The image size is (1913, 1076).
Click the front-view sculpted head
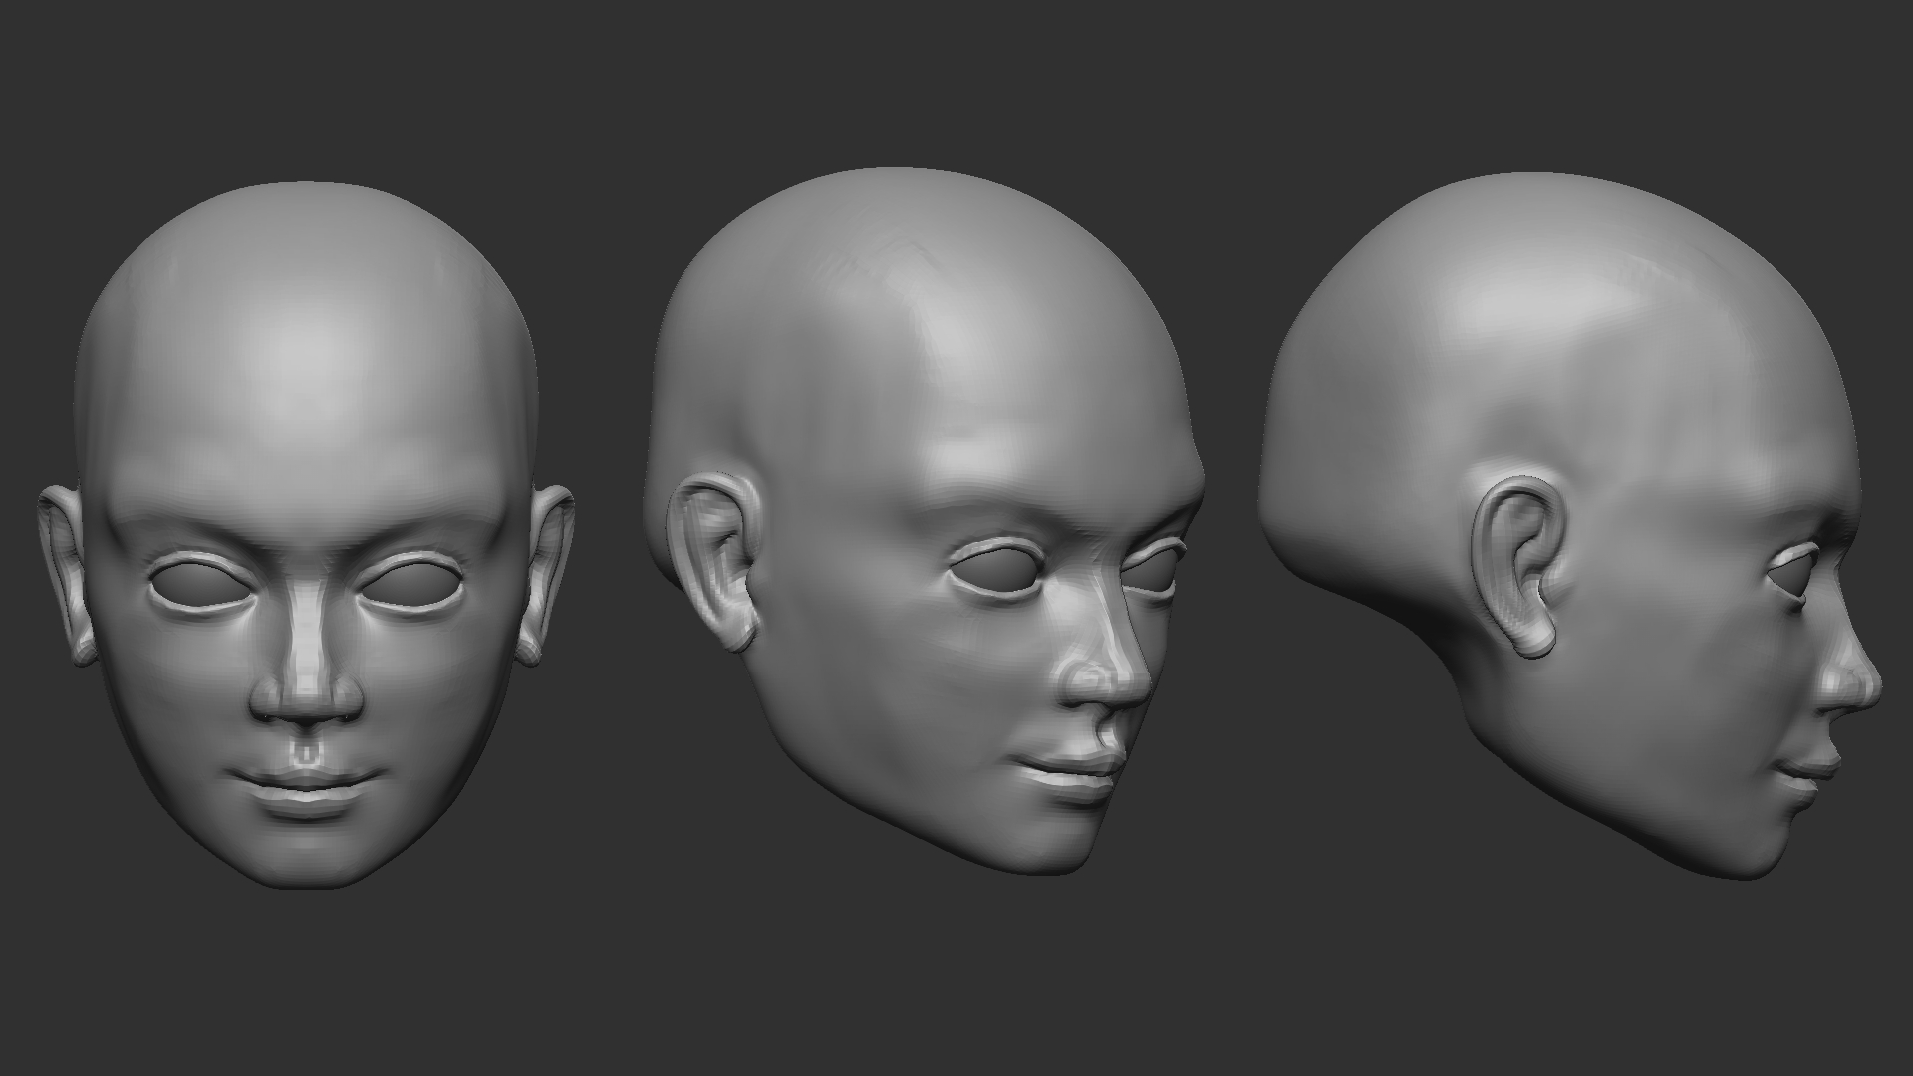[307, 535]
